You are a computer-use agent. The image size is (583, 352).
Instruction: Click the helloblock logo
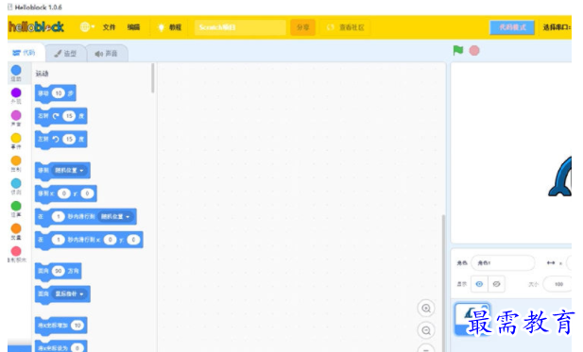click(x=37, y=26)
